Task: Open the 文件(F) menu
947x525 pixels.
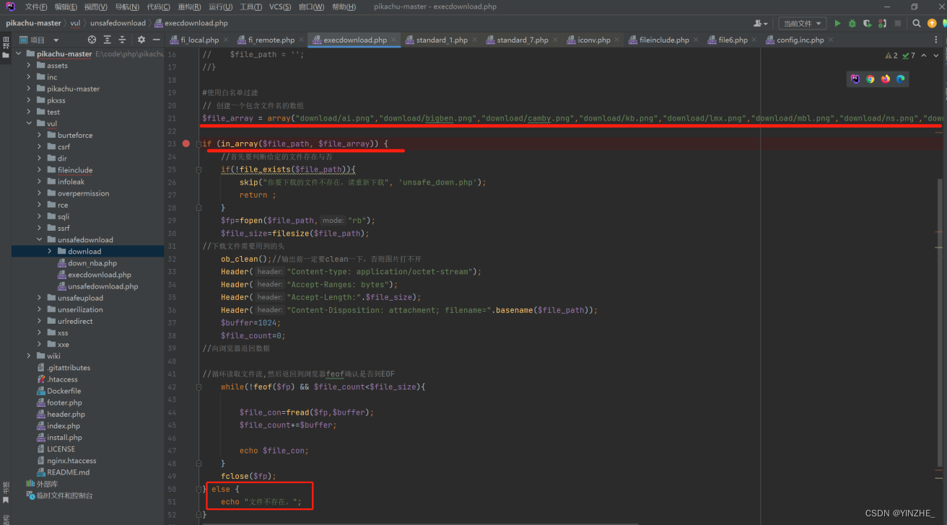Action: tap(36, 6)
